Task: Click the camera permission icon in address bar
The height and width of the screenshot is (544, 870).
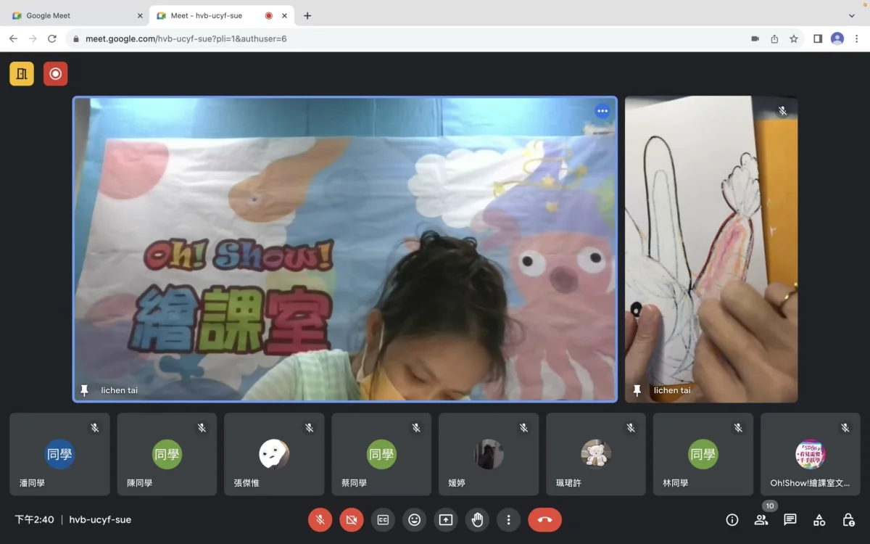Action: [755, 38]
